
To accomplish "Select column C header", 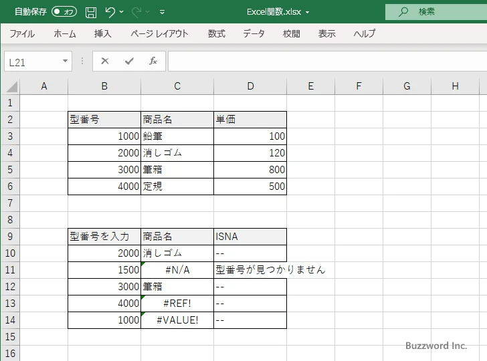I will coord(177,86).
